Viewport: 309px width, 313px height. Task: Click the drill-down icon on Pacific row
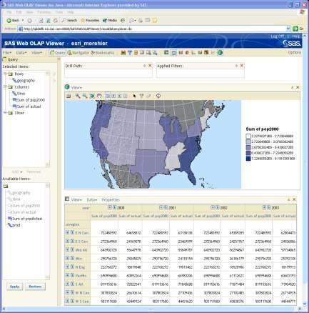(72, 275)
